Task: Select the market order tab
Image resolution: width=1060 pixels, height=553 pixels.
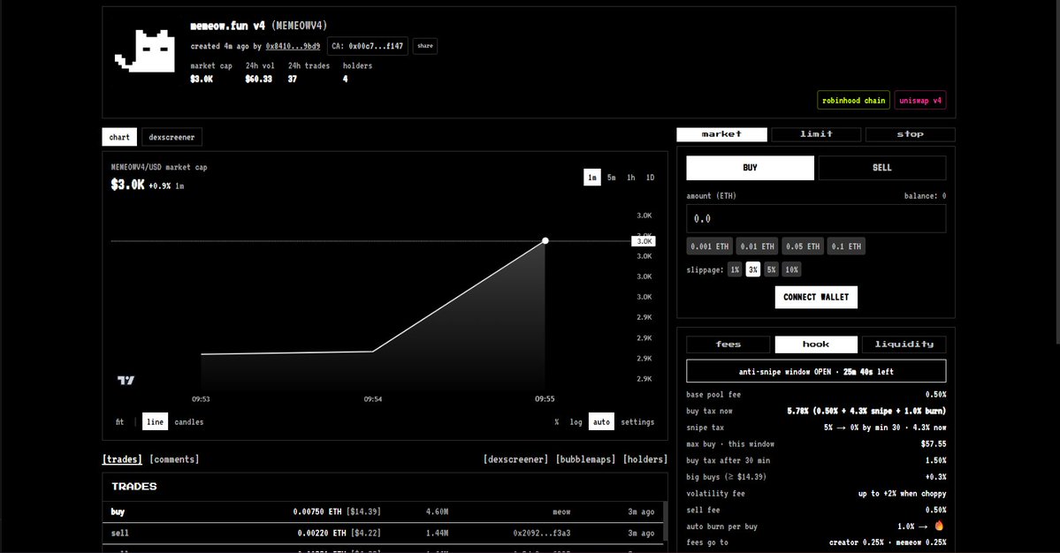Action: (x=721, y=134)
